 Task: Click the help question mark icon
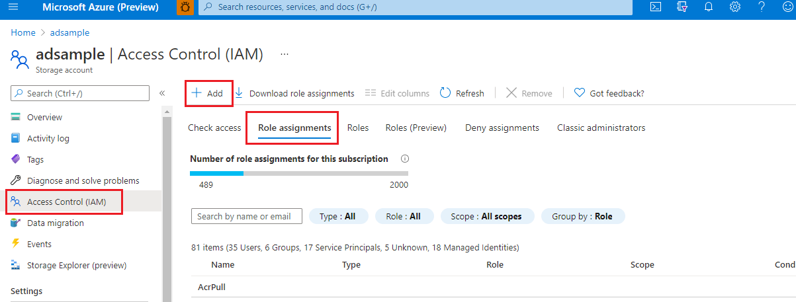pos(762,7)
